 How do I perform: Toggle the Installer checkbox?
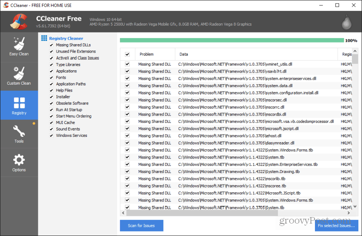pyautogui.click(x=51, y=97)
